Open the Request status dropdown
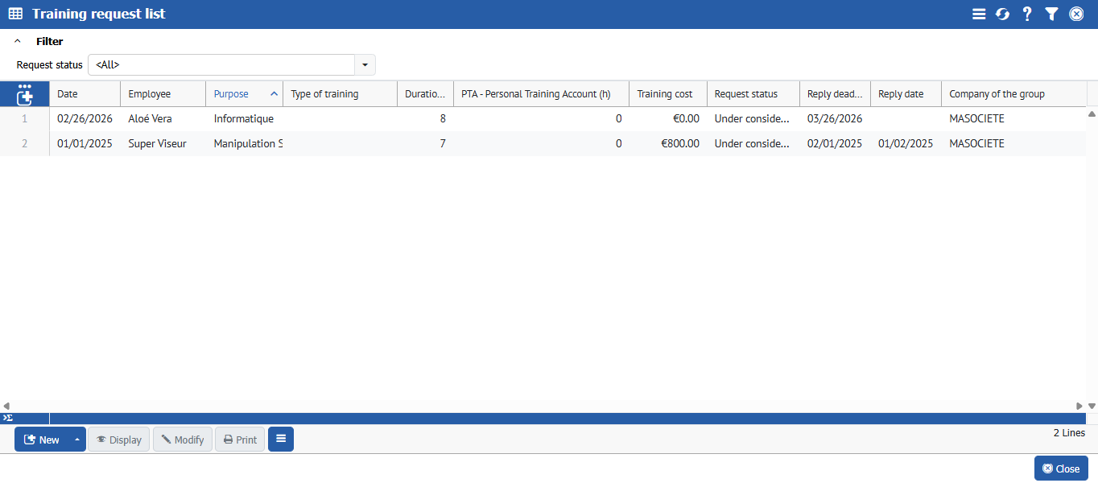Viewport: 1098px width, 483px height. pyautogui.click(x=365, y=65)
